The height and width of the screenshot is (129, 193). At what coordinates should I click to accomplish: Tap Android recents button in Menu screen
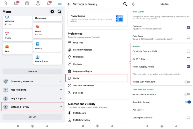pyautogui.click(x=18, y=126)
